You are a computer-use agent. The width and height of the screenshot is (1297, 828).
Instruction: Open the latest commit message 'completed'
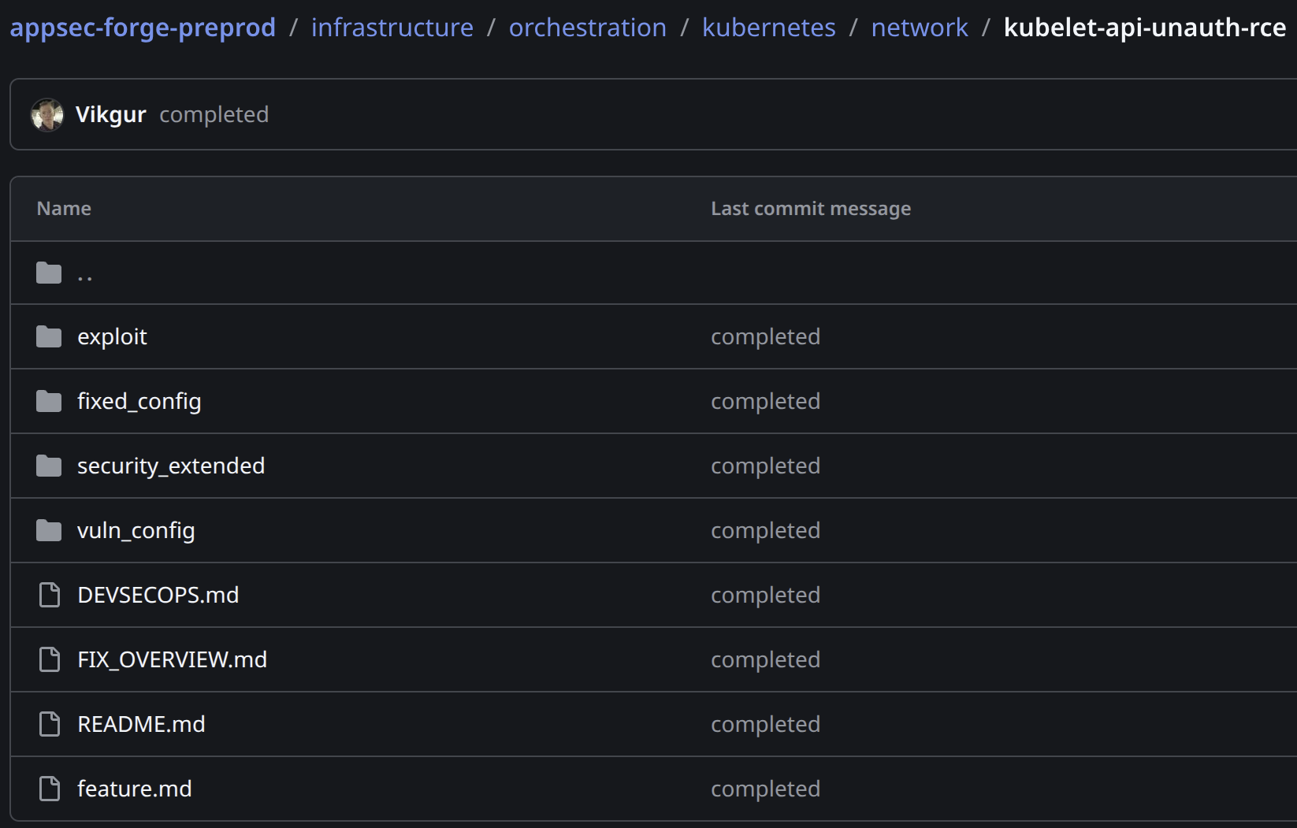click(x=214, y=115)
